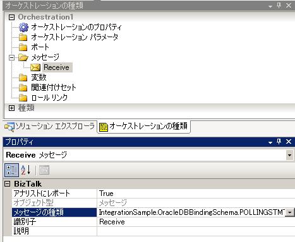Select the メッセージ tree label
The height and width of the screenshot is (242, 295).
45,57
